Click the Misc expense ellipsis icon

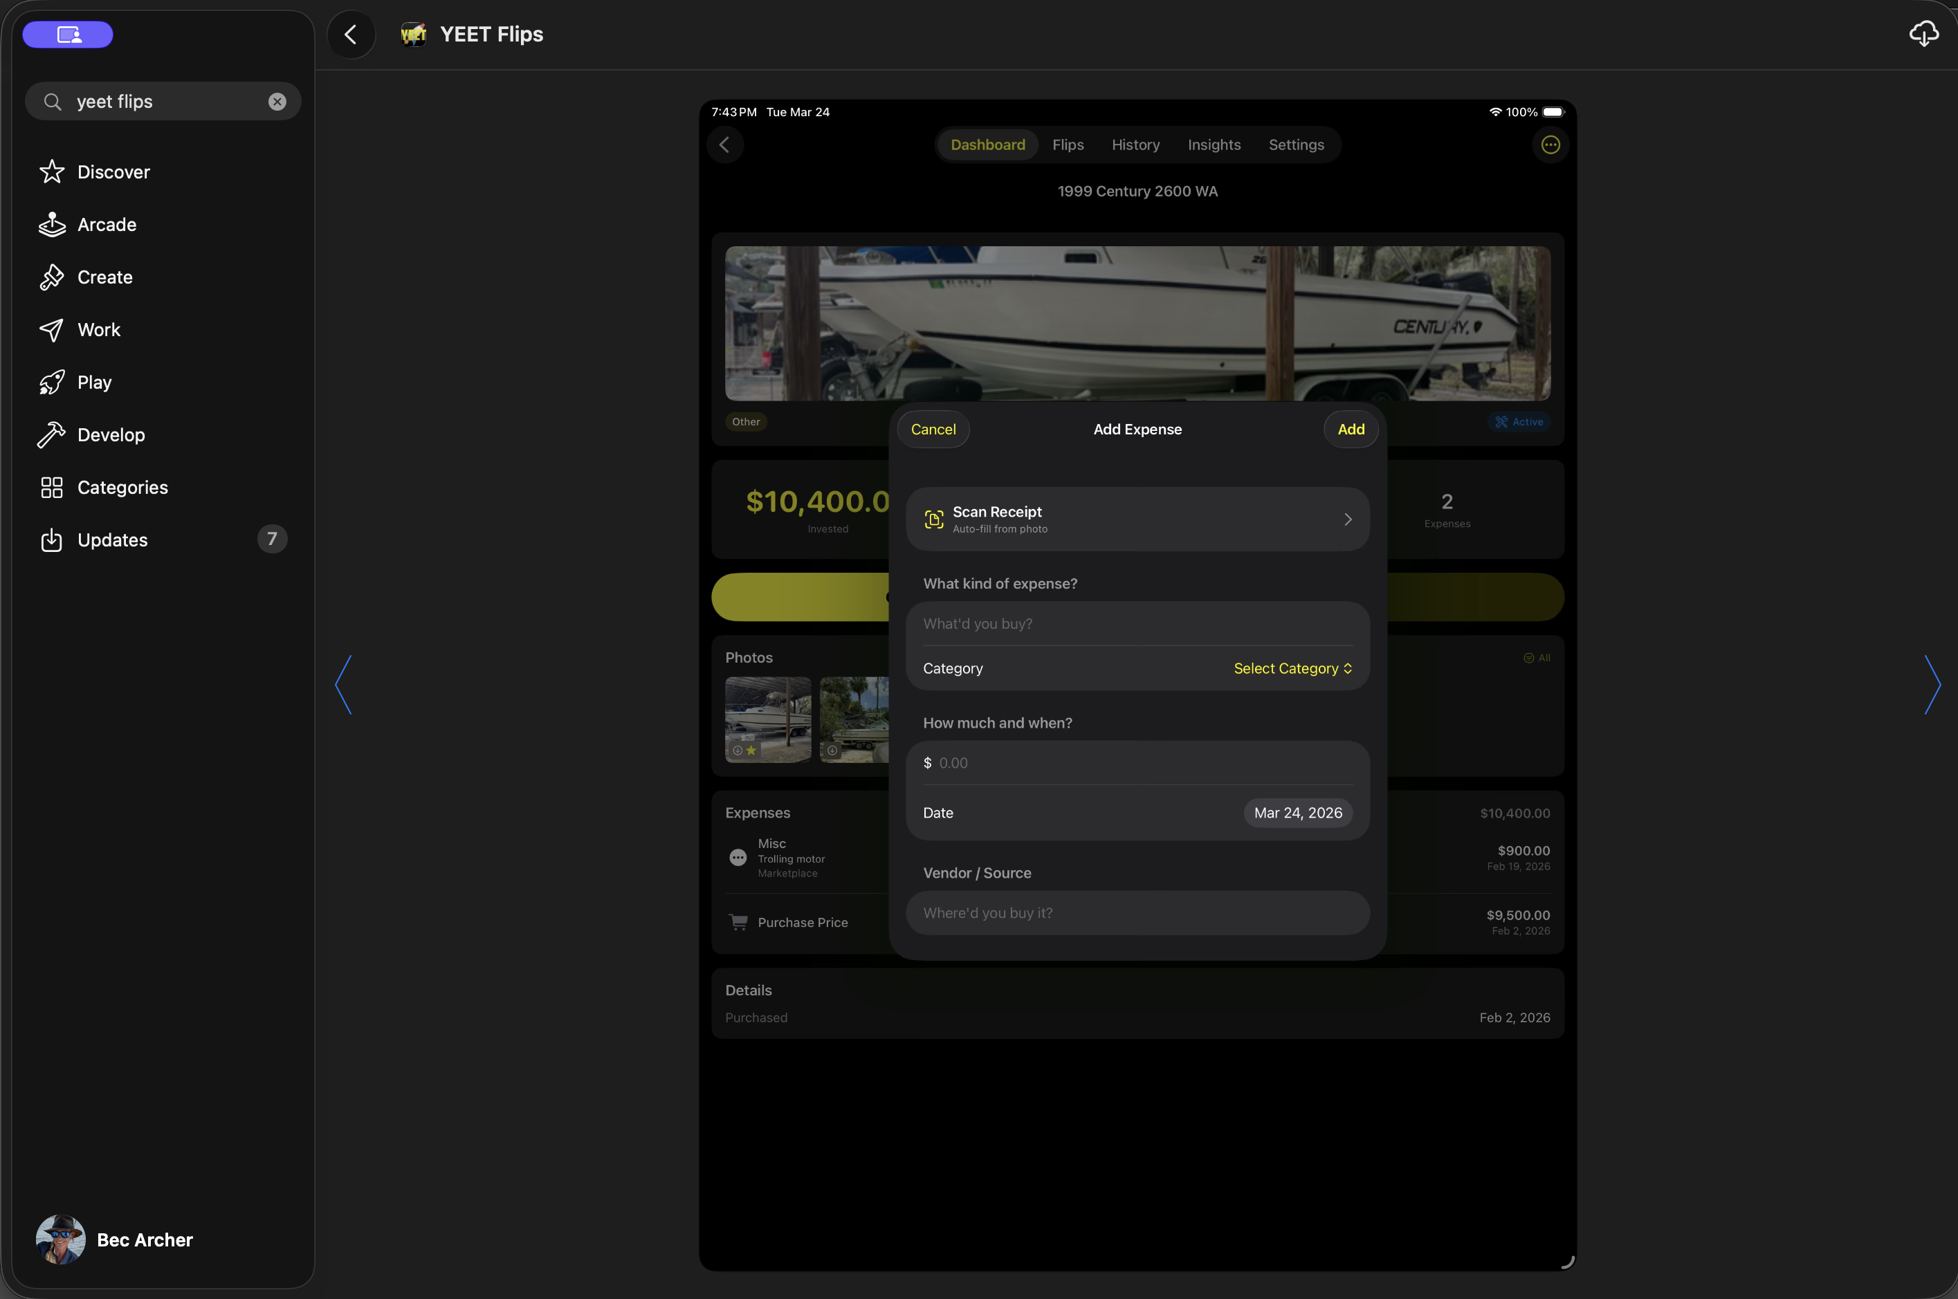pyautogui.click(x=738, y=858)
